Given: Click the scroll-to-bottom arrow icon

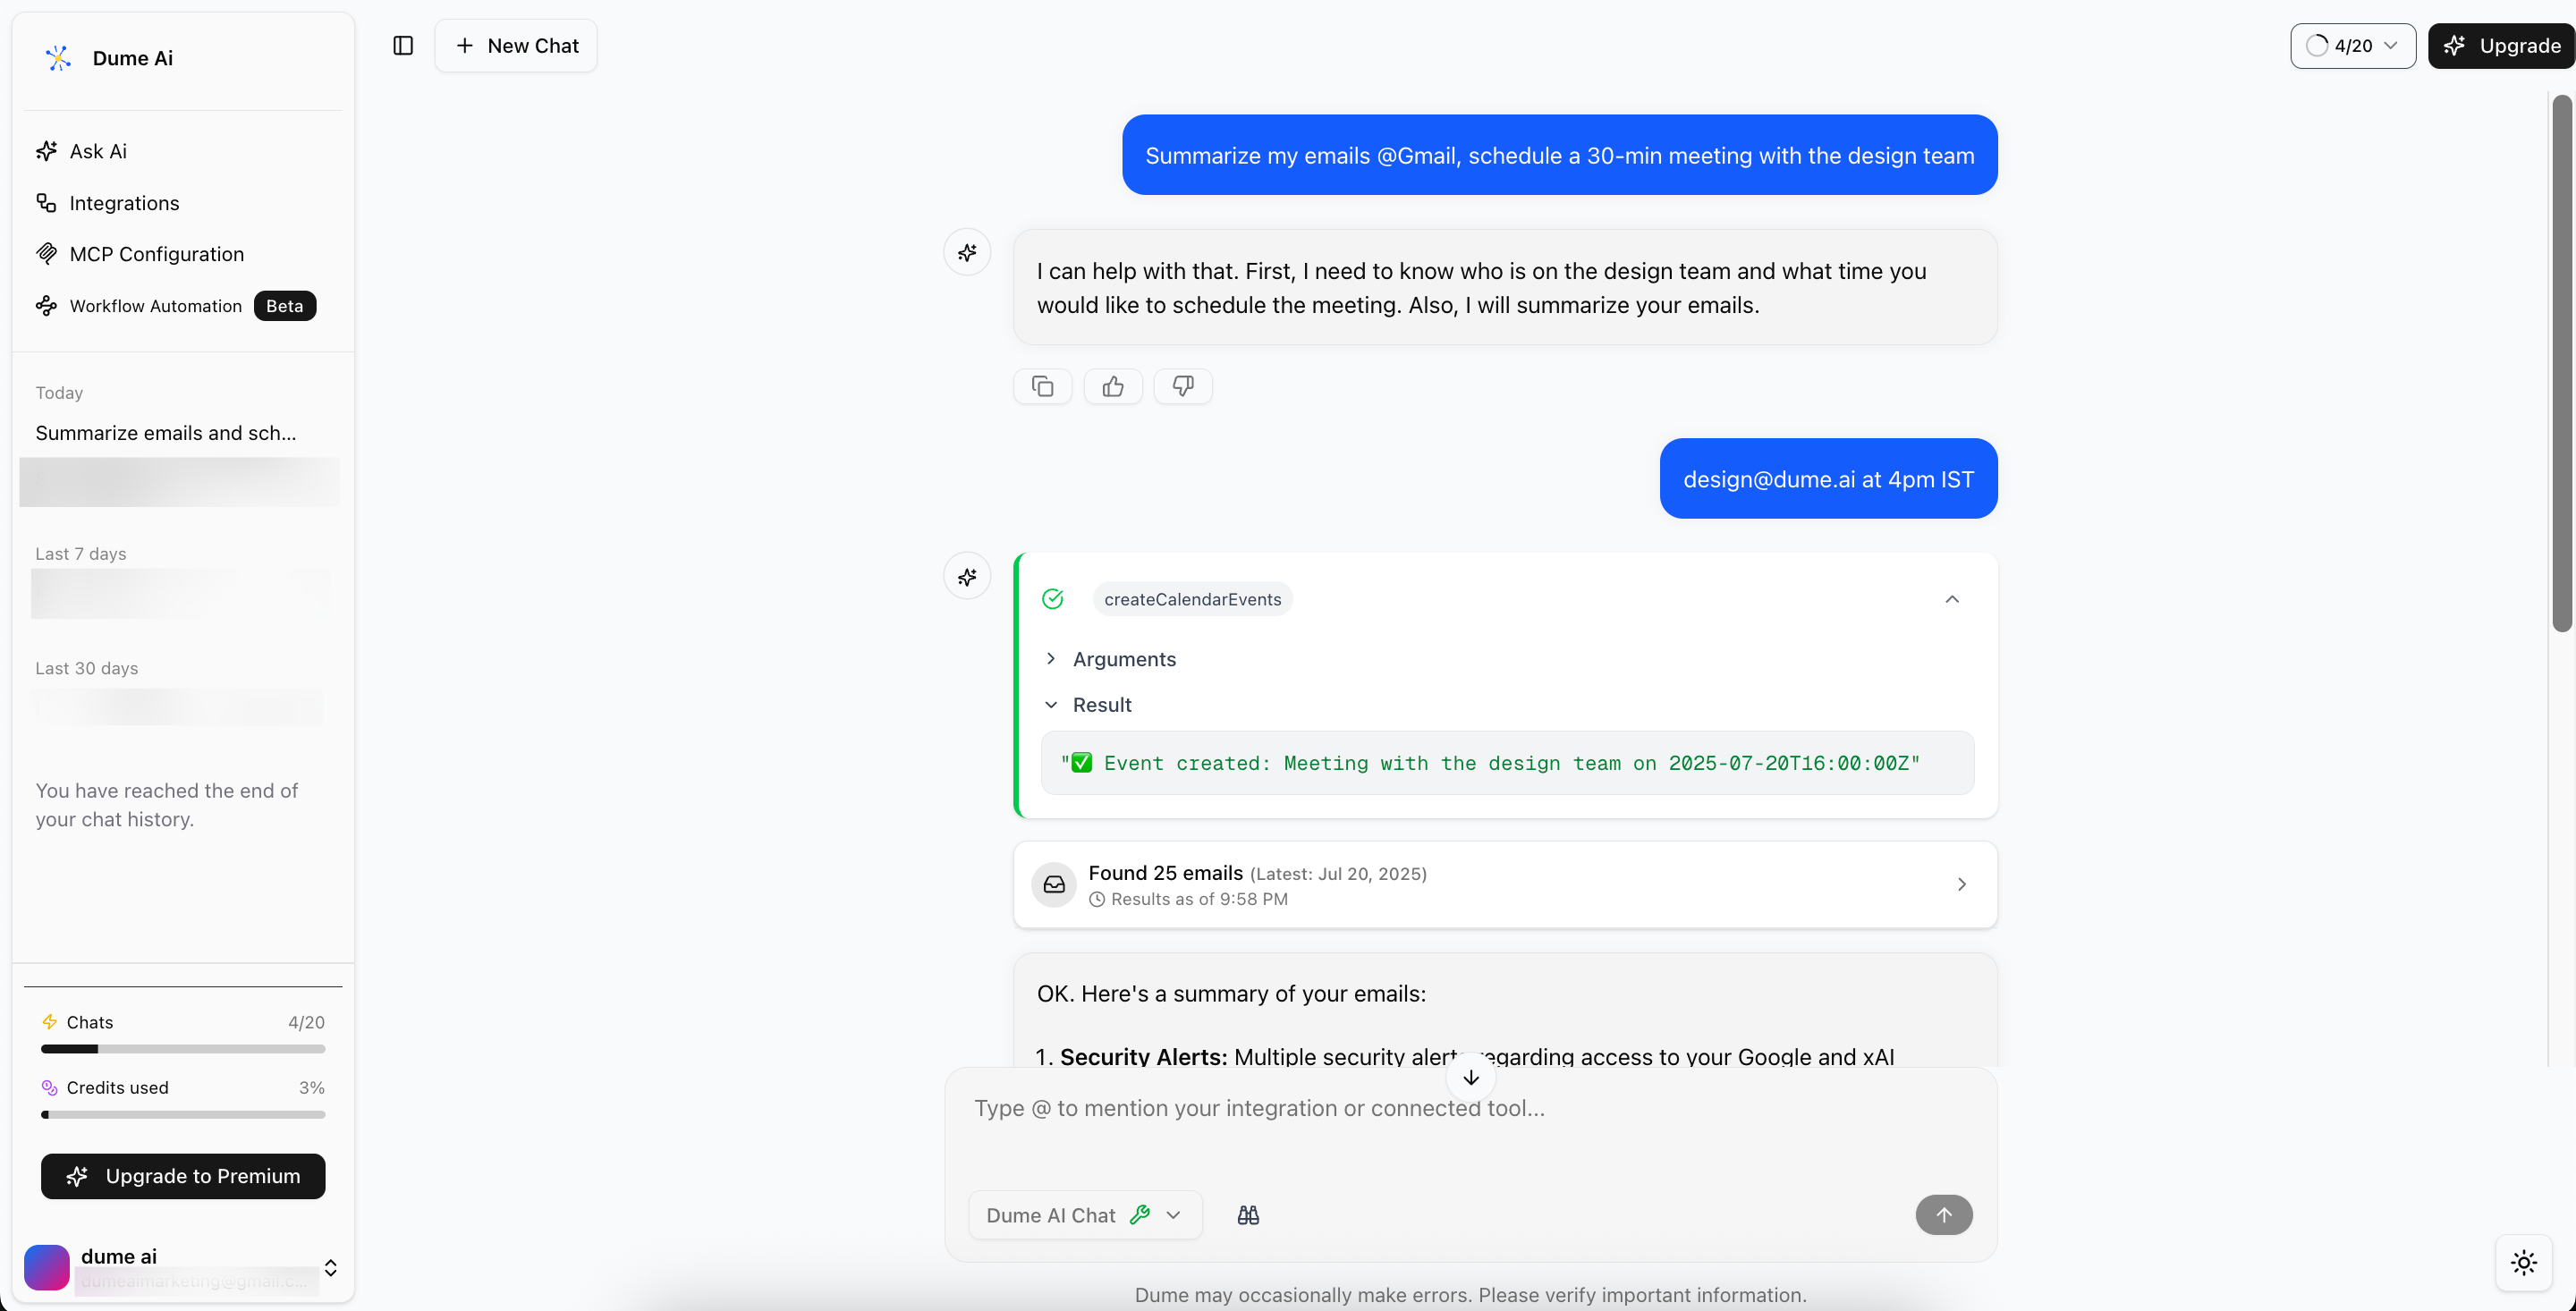Looking at the screenshot, I should point(1471,1077).
